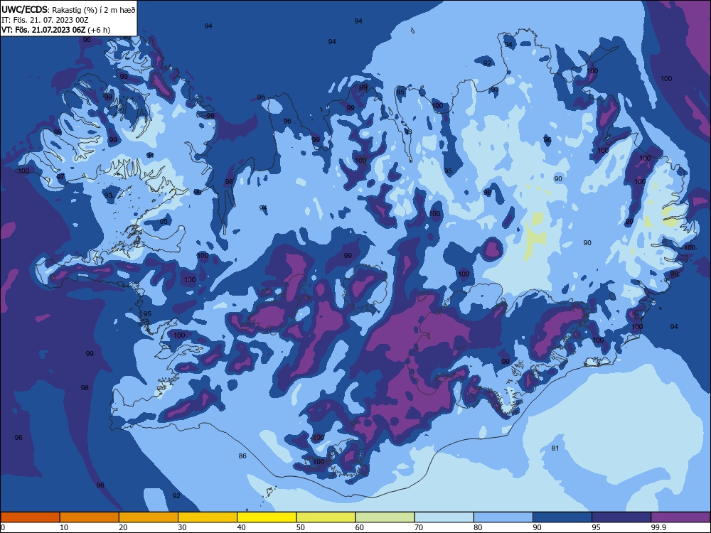Screen dimensions: 711x533
Task: Click the legend tick label '99.9'
Action: tap(658, 527)
